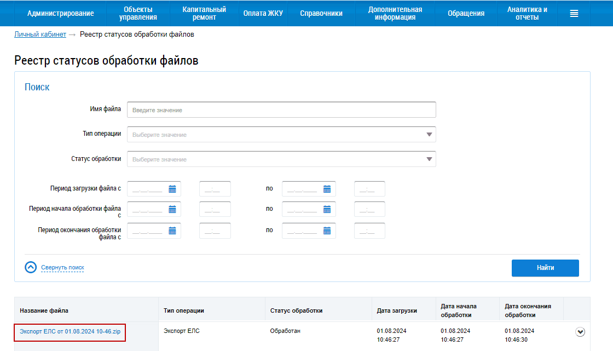Expand row actions for Экспорт ЕЛС file
This screenshot has height=351, width=613.
coord(580,332)
